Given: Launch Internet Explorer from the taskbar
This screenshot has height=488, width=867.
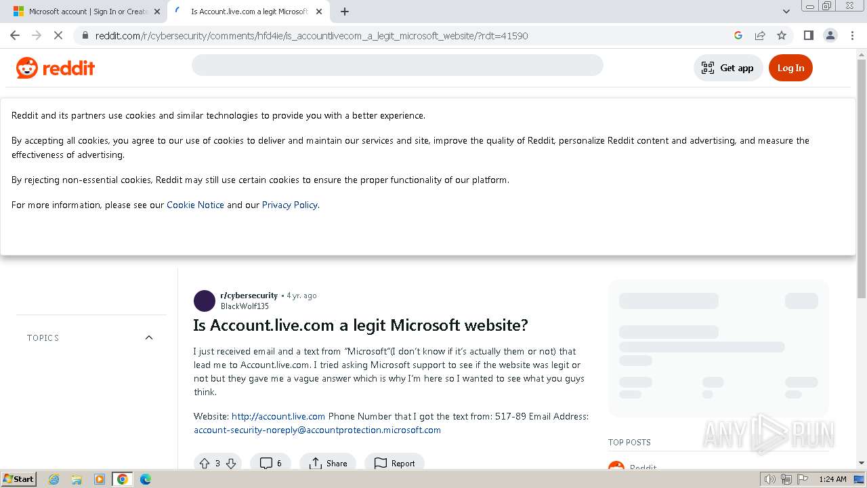Looking at the screenshot, I should tap(54, 479).
